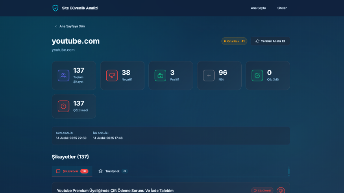The height and width of the screenshot is (193, 344).
Task: Click the Nötr plus icon
Action: coord(209,75)
